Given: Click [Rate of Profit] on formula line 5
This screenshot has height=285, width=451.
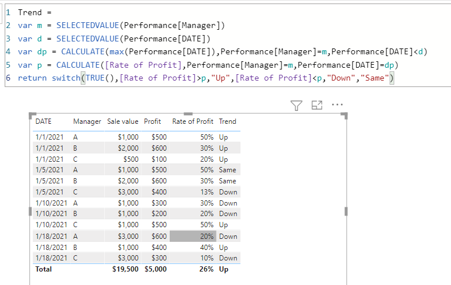Looking at the screenshot, I should 143,65.
